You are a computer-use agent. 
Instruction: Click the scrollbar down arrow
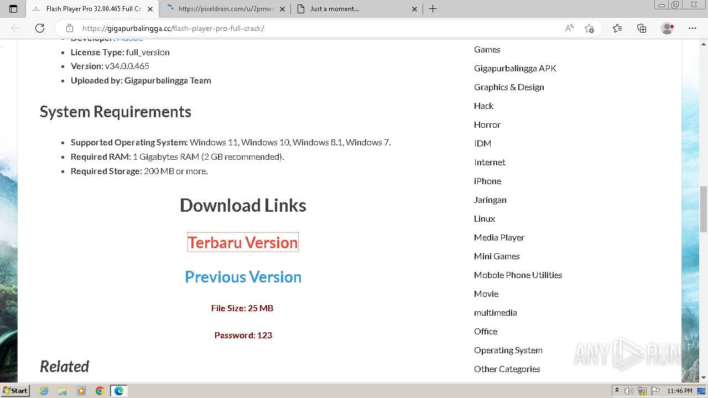tap(704, 378)
